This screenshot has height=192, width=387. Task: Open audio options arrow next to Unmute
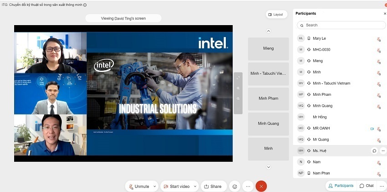[x=155, y=187]
